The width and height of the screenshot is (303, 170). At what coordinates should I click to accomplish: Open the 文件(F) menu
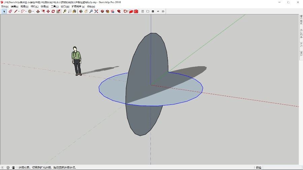[x=5, y=7]
